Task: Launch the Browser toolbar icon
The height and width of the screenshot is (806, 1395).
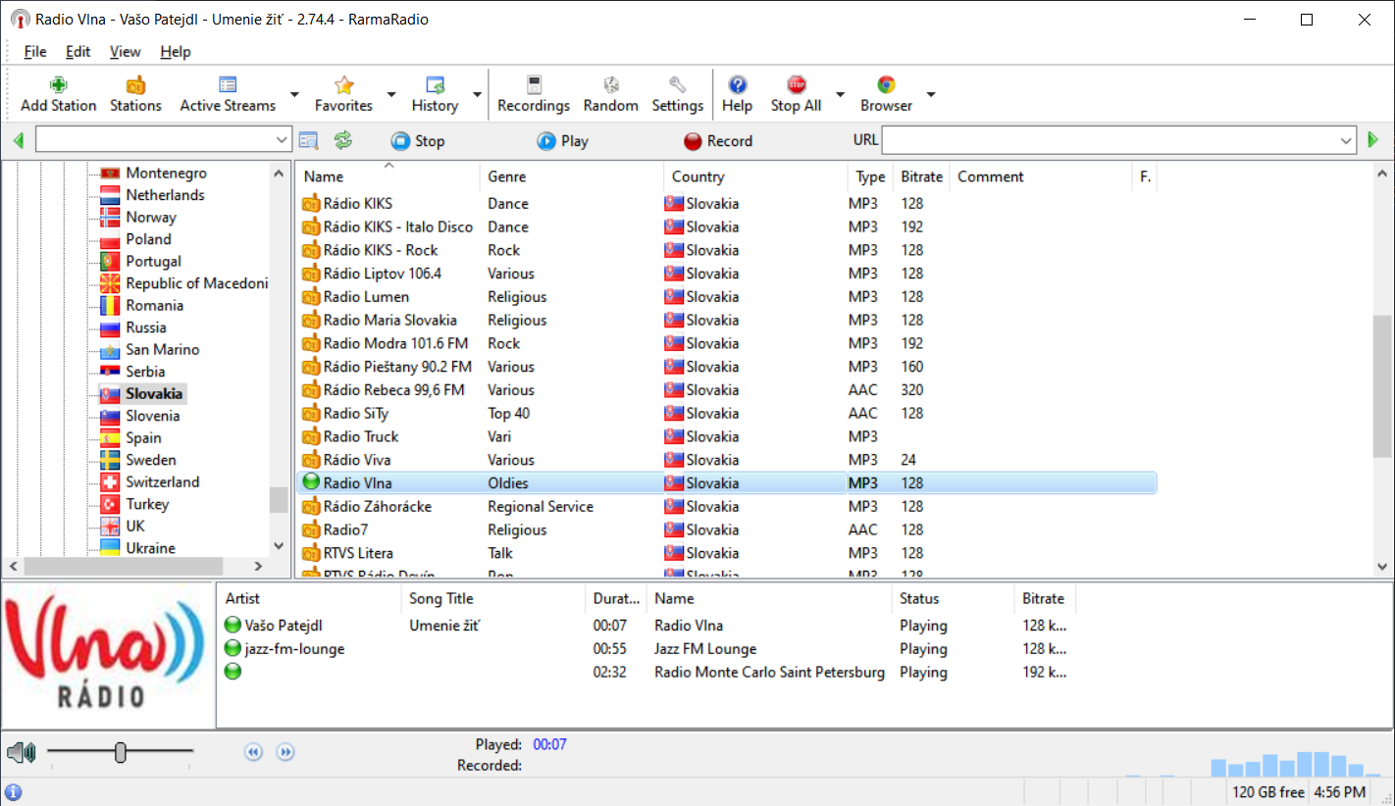Action: [886, 85]
